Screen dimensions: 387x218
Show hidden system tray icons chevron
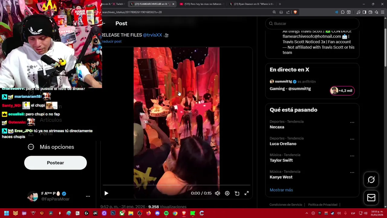pos(307,213)
